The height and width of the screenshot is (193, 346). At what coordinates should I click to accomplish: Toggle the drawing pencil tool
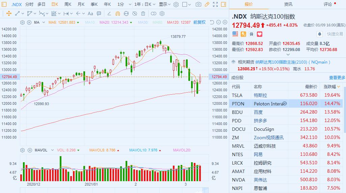tap(207, 4)
